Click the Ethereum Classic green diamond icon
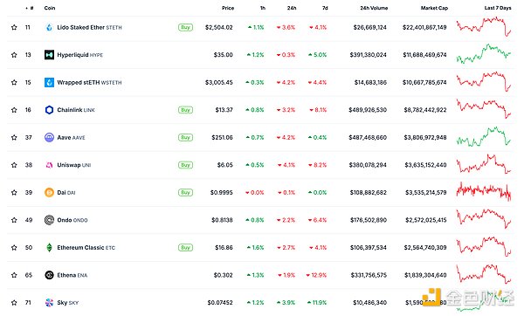This screenshot has height=316, width=524. coord(49,248)
